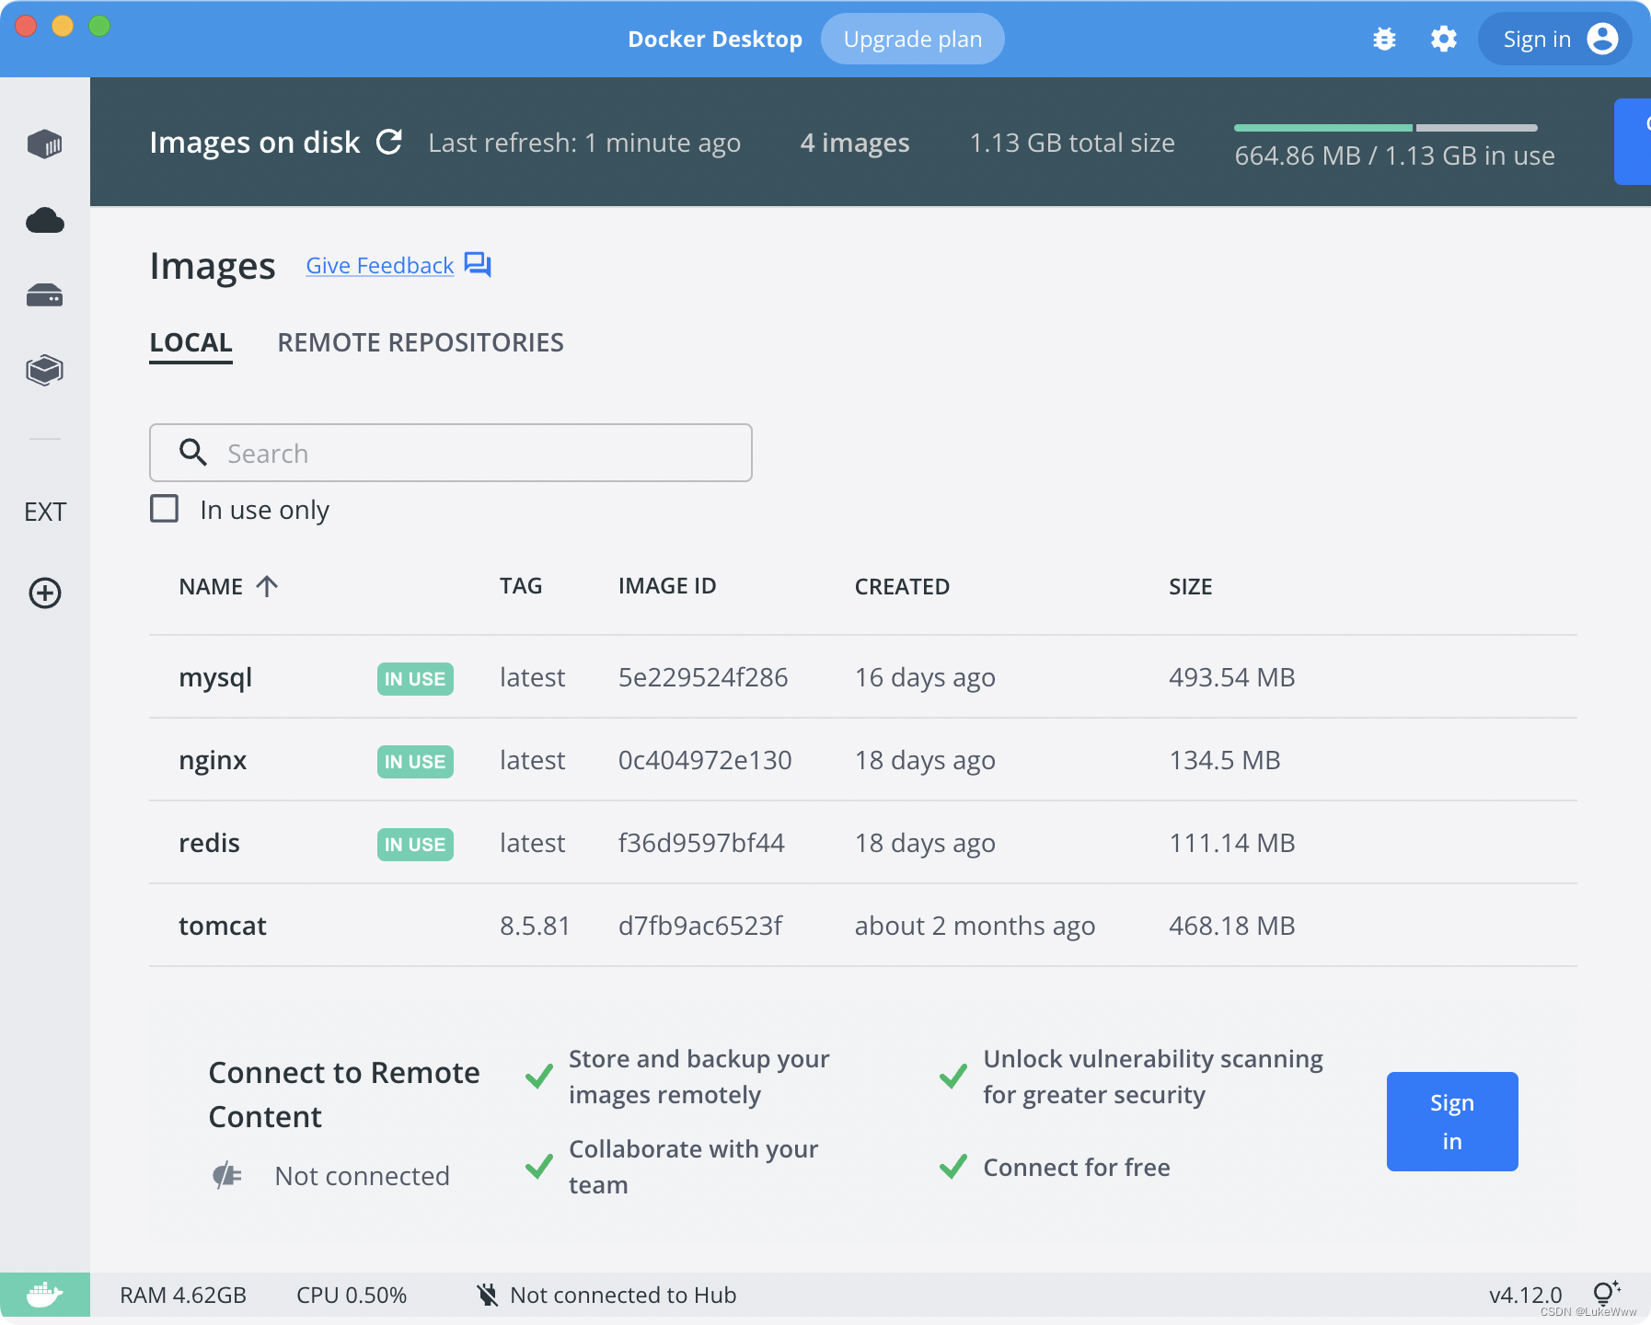Click the 4 images count
Screen dimensions: 1651x1325
tap(855, 144)
